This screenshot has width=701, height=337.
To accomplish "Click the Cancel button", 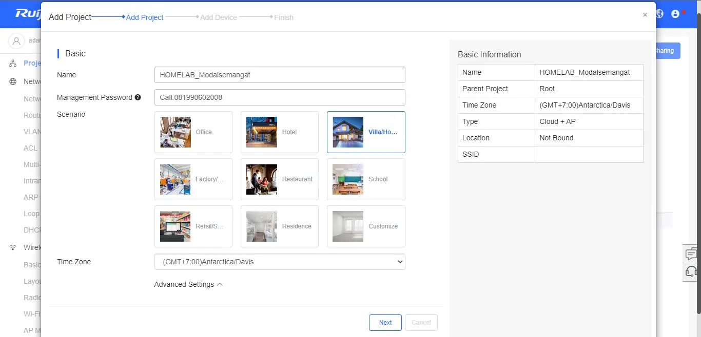I will (421, 323).
